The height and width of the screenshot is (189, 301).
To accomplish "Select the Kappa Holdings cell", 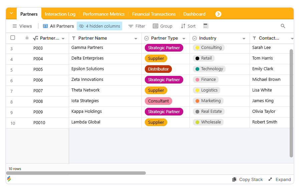I will [x=105, y=112].
